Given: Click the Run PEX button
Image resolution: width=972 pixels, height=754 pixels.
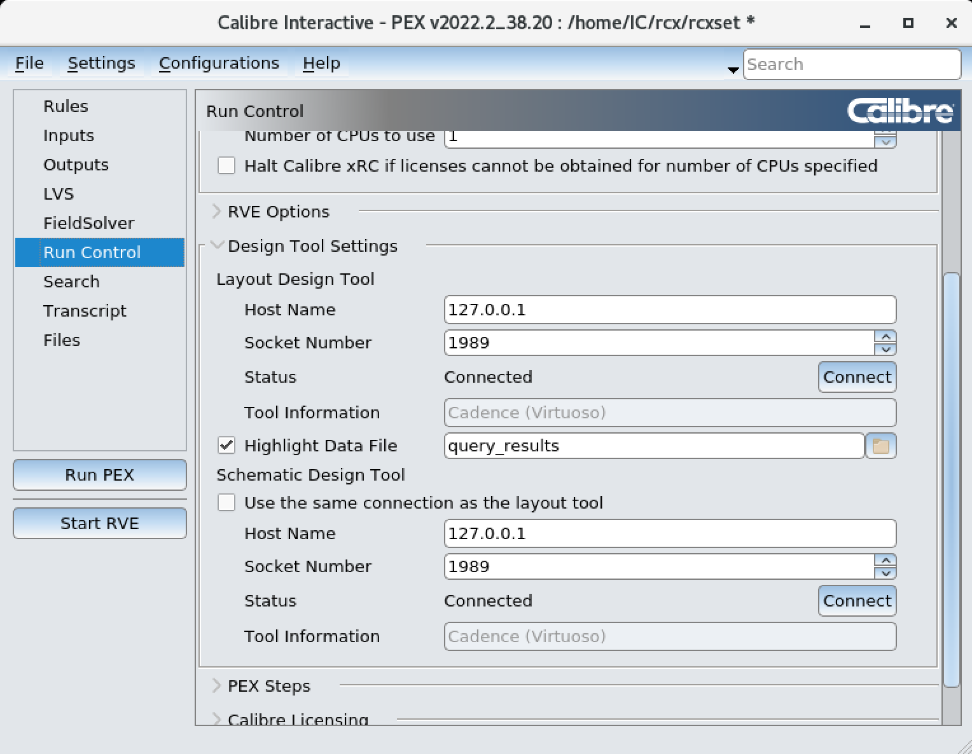Looking at the screenshot, I should click(x=100, y=475).
